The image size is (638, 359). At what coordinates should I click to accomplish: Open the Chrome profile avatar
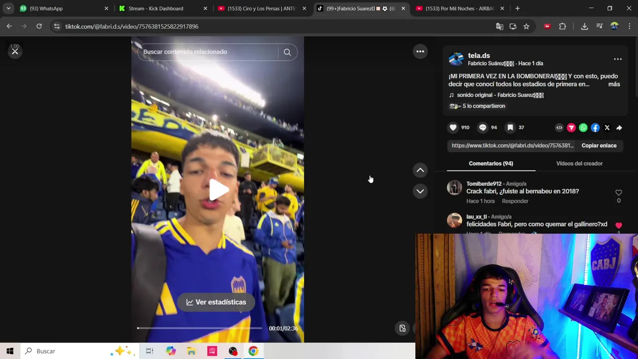pos(615,26)
